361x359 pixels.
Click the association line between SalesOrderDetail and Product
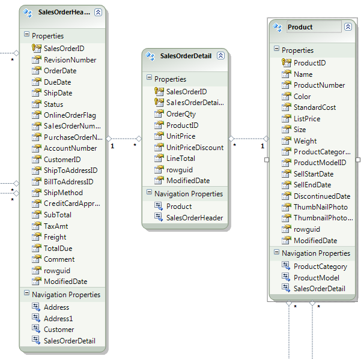(249, 139)
